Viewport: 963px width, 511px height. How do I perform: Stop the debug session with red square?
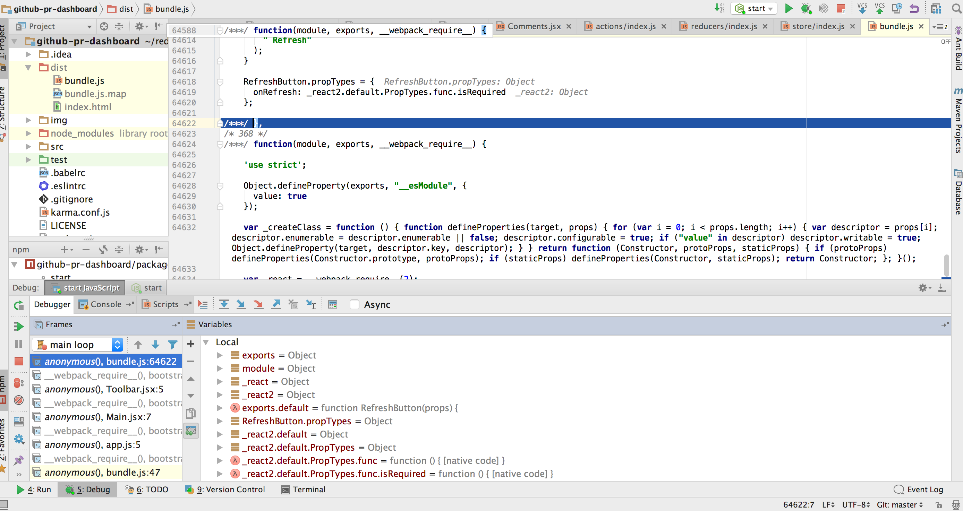pyautogui.click(x=18, y=361)
